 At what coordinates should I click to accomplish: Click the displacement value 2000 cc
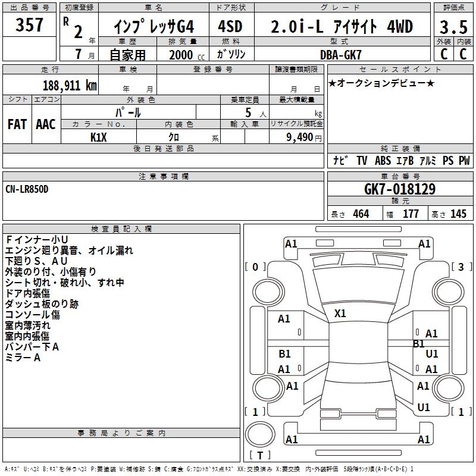187,55
